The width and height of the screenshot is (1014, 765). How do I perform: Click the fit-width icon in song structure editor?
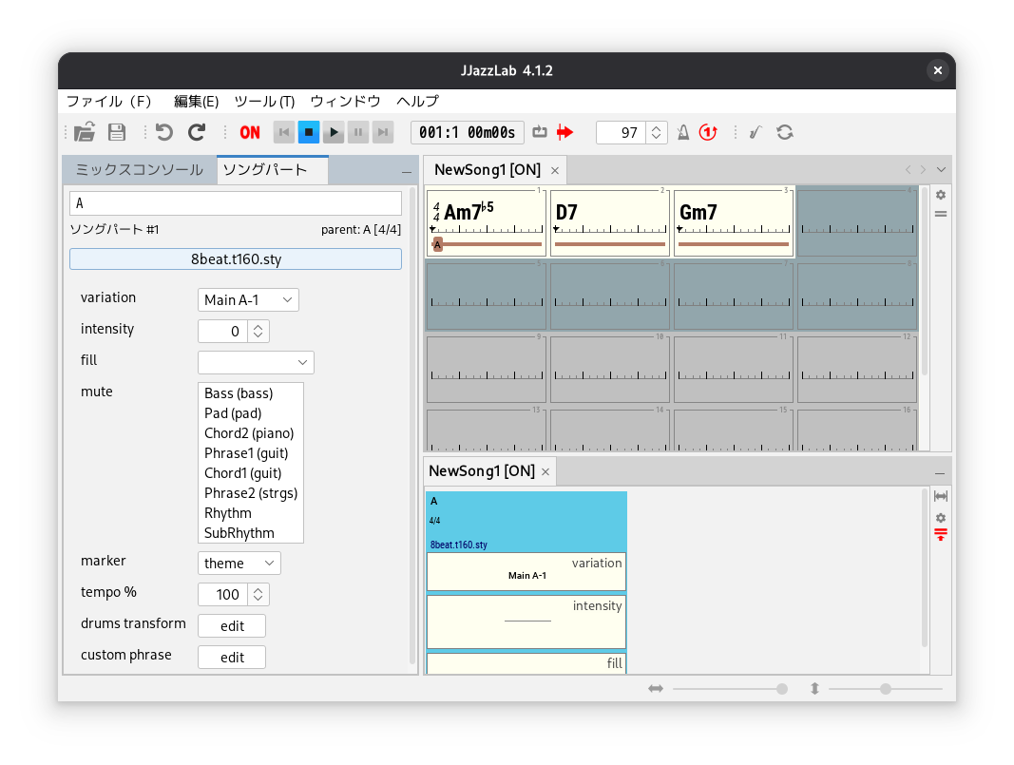click(x=941, y=497)
